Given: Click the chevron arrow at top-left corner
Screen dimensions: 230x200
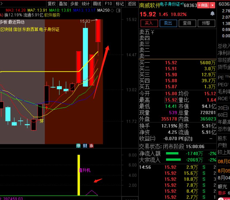Looking at the screenshot, I should point(1,4).
